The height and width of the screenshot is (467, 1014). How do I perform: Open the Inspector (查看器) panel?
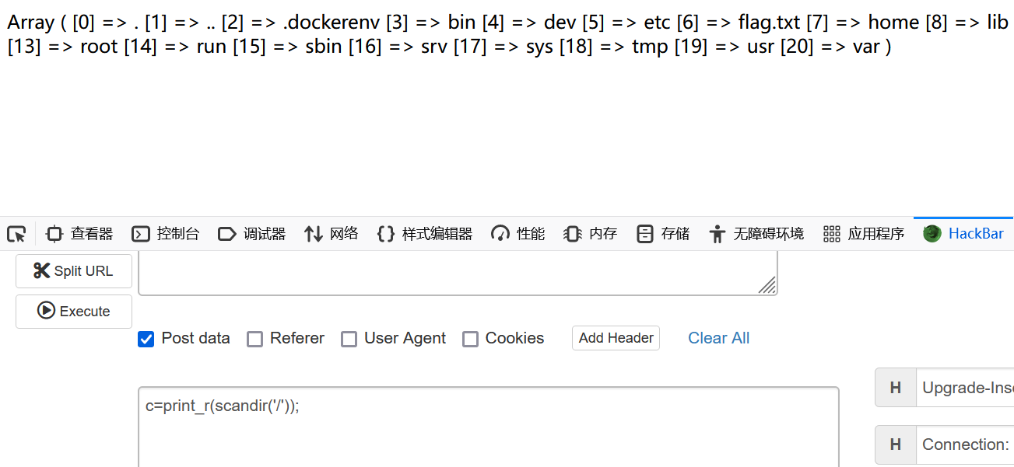79,234
